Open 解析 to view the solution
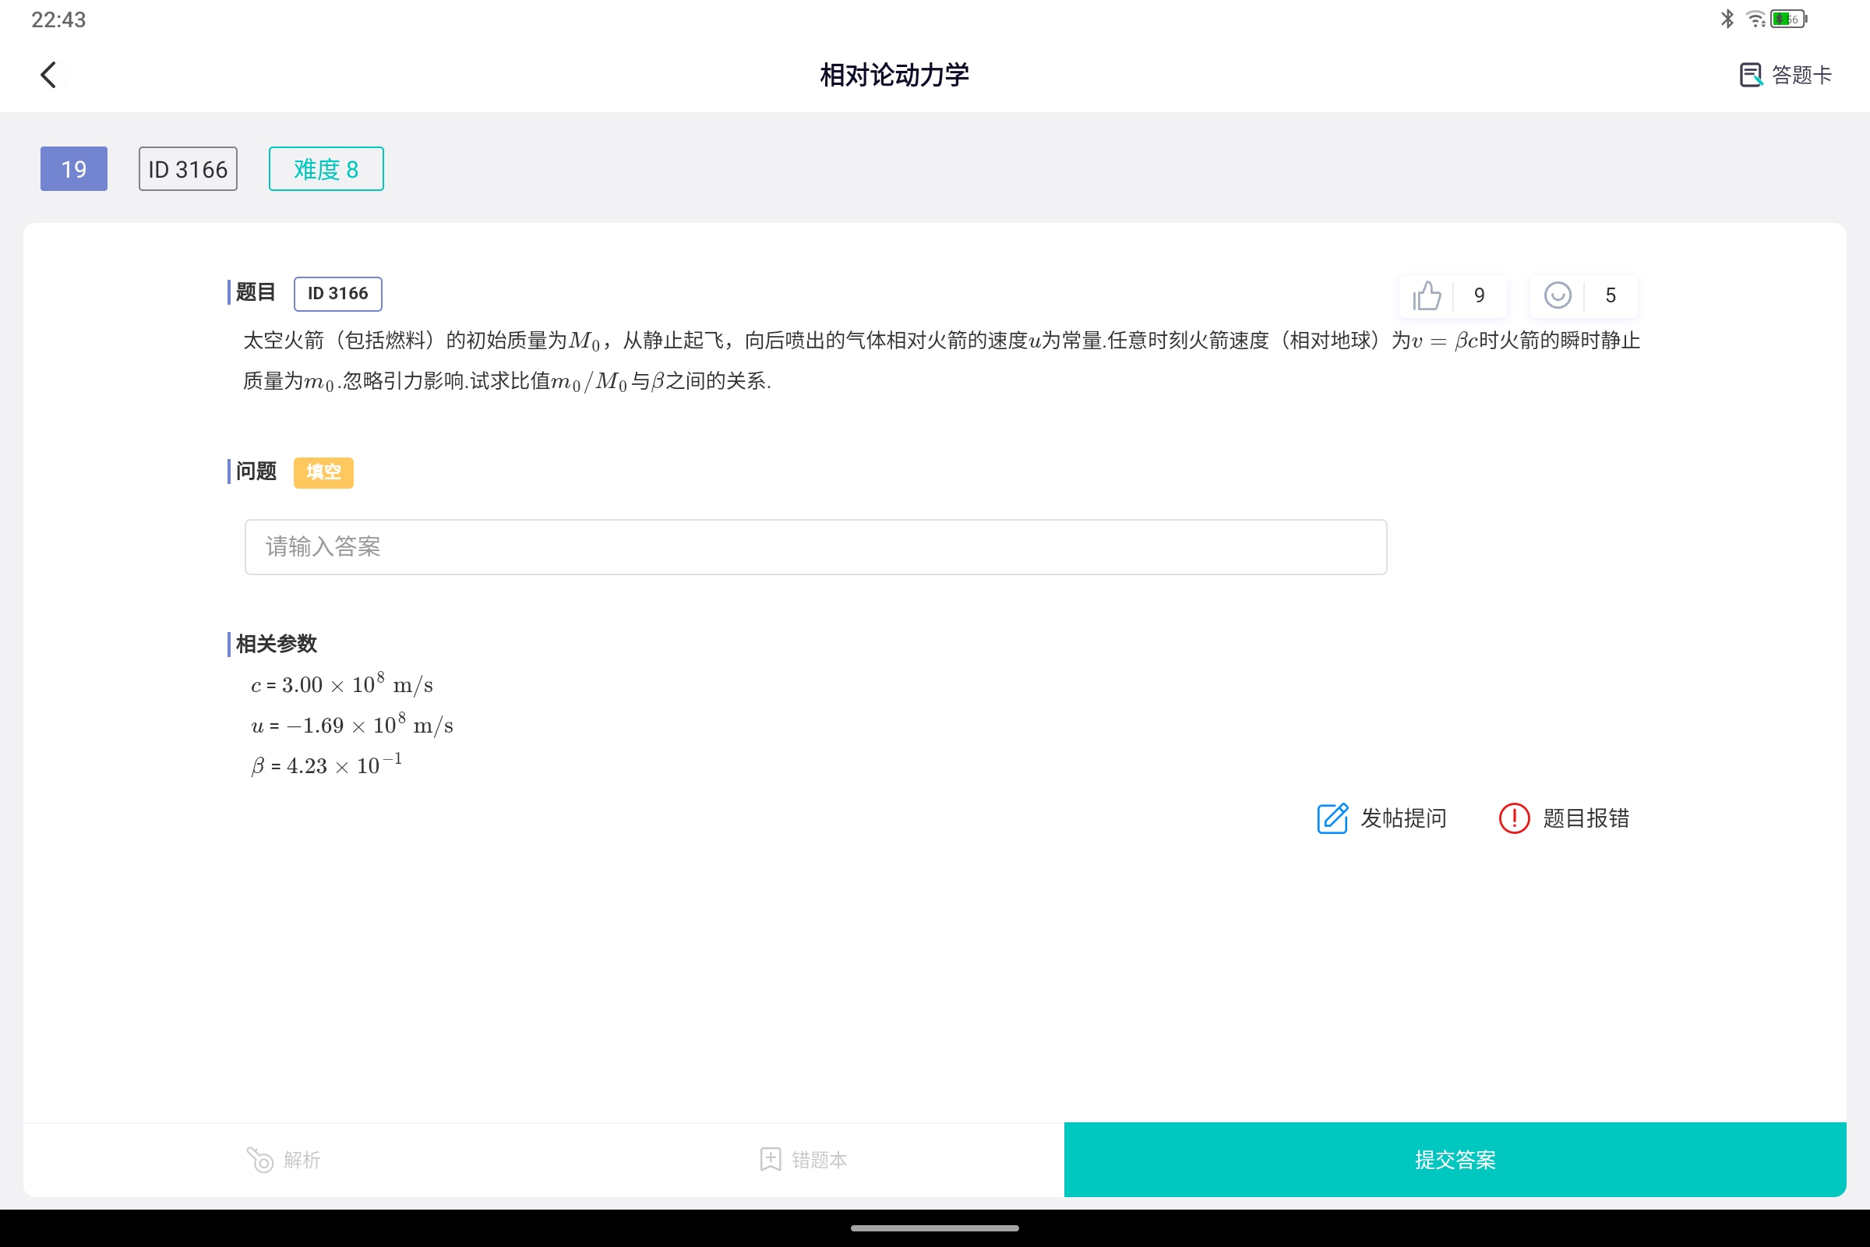Screen dimensions: 1870x1247 [x=284, y=1160]
